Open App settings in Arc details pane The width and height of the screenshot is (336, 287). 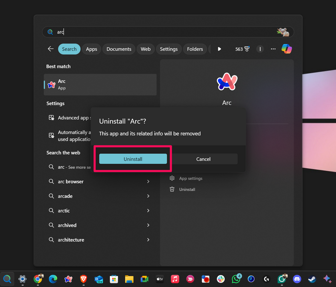pos(190,178)
